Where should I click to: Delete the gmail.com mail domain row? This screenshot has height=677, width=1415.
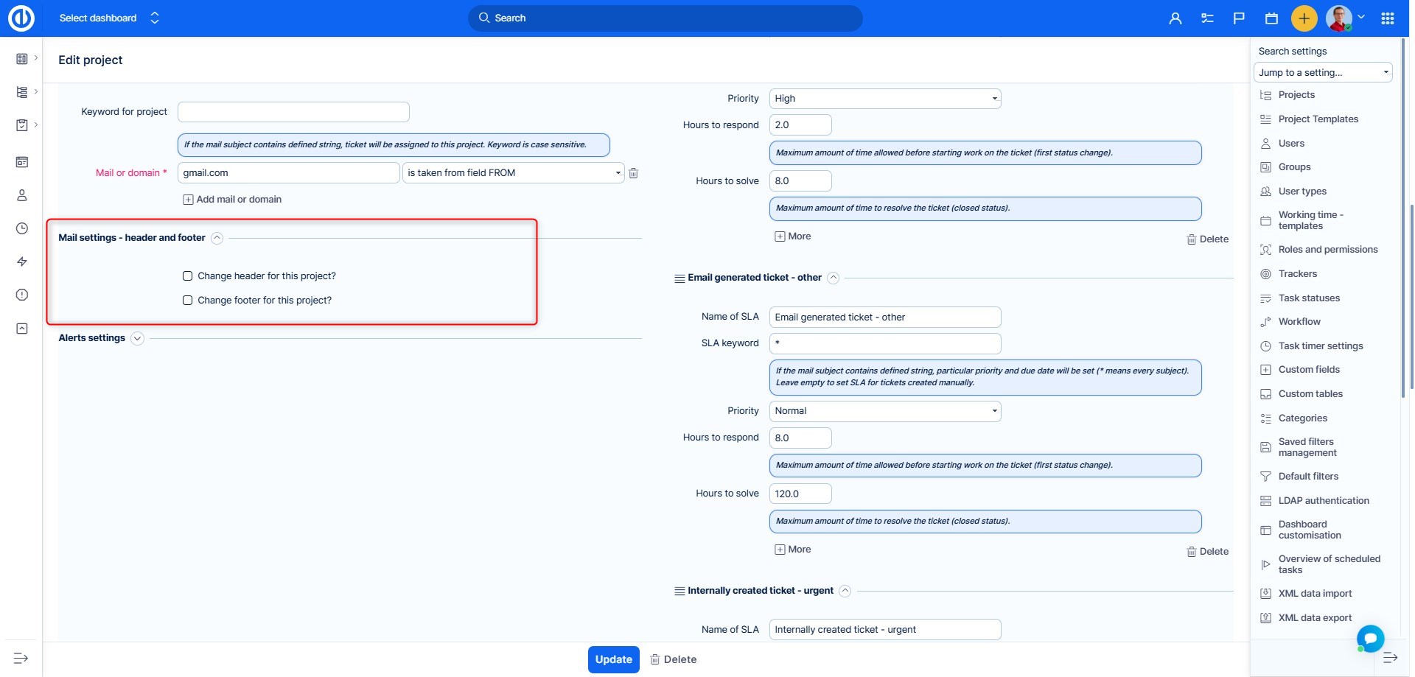(633, 173)
